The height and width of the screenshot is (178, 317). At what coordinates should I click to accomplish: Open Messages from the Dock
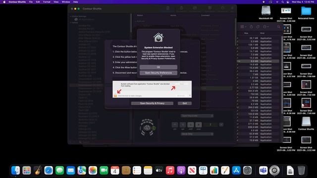point(59,171)
